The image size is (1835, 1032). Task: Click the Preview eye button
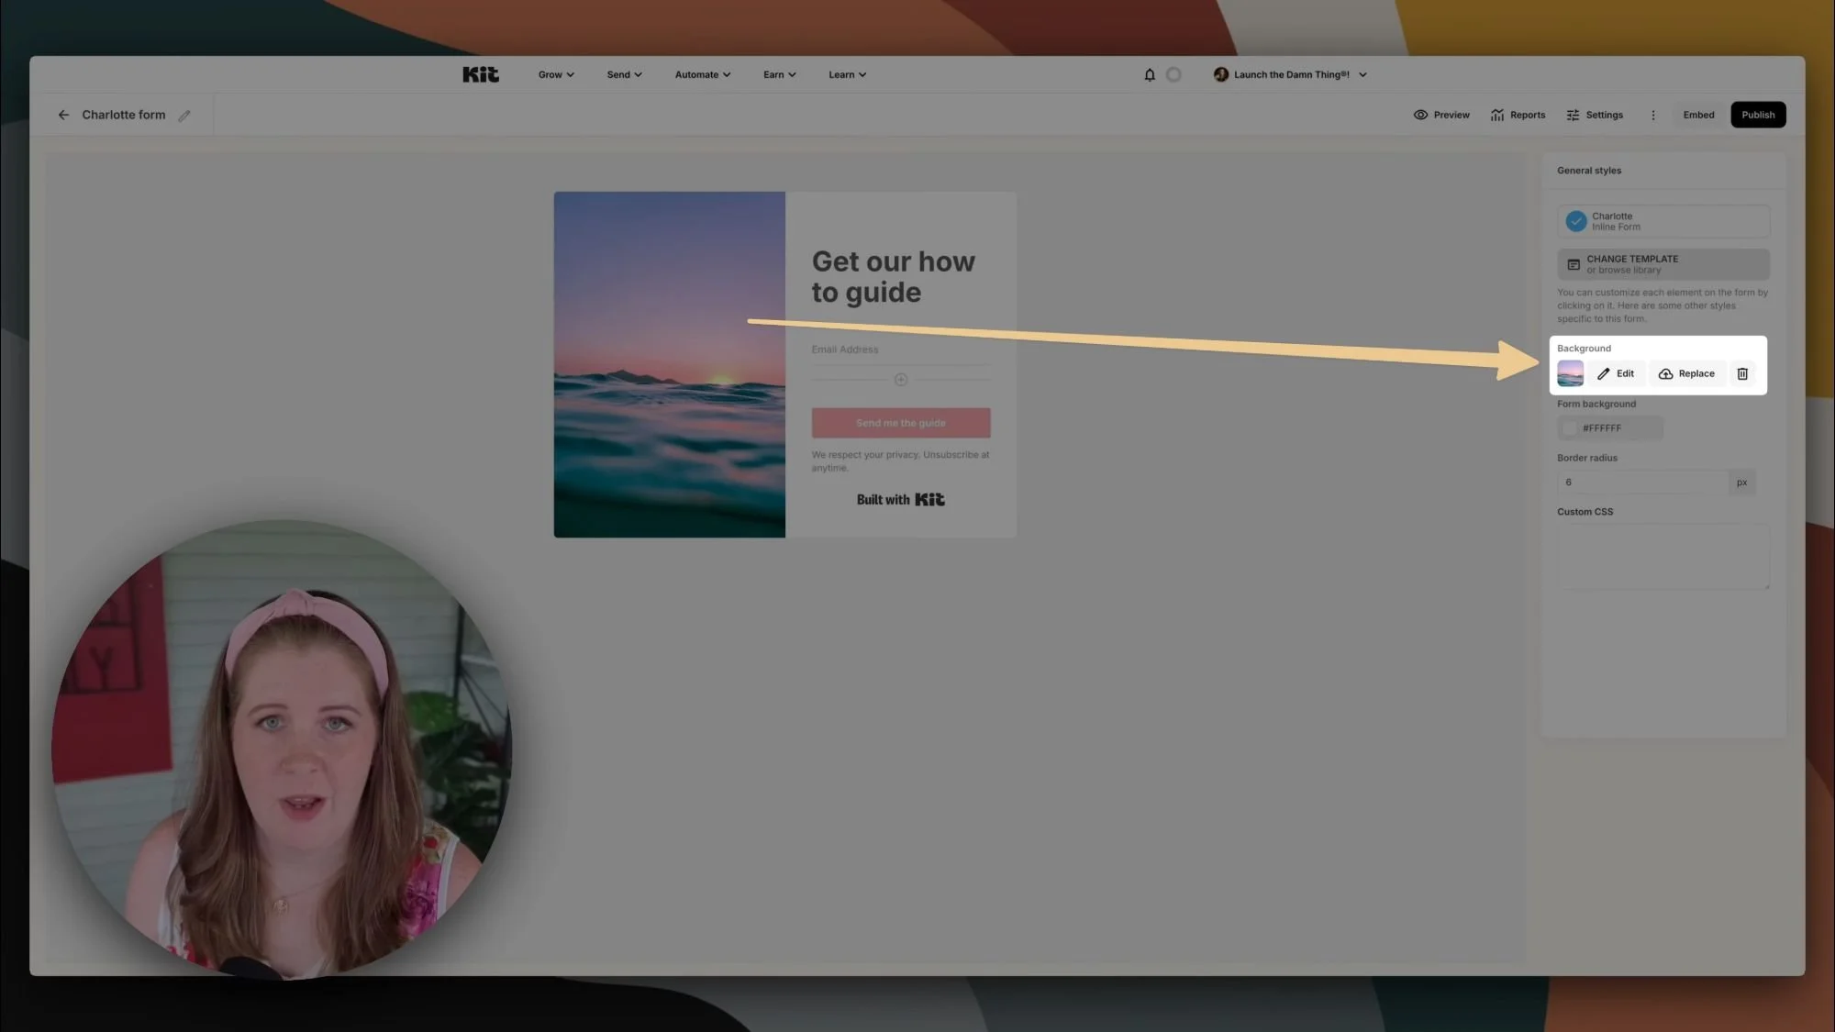[1441, 116]
